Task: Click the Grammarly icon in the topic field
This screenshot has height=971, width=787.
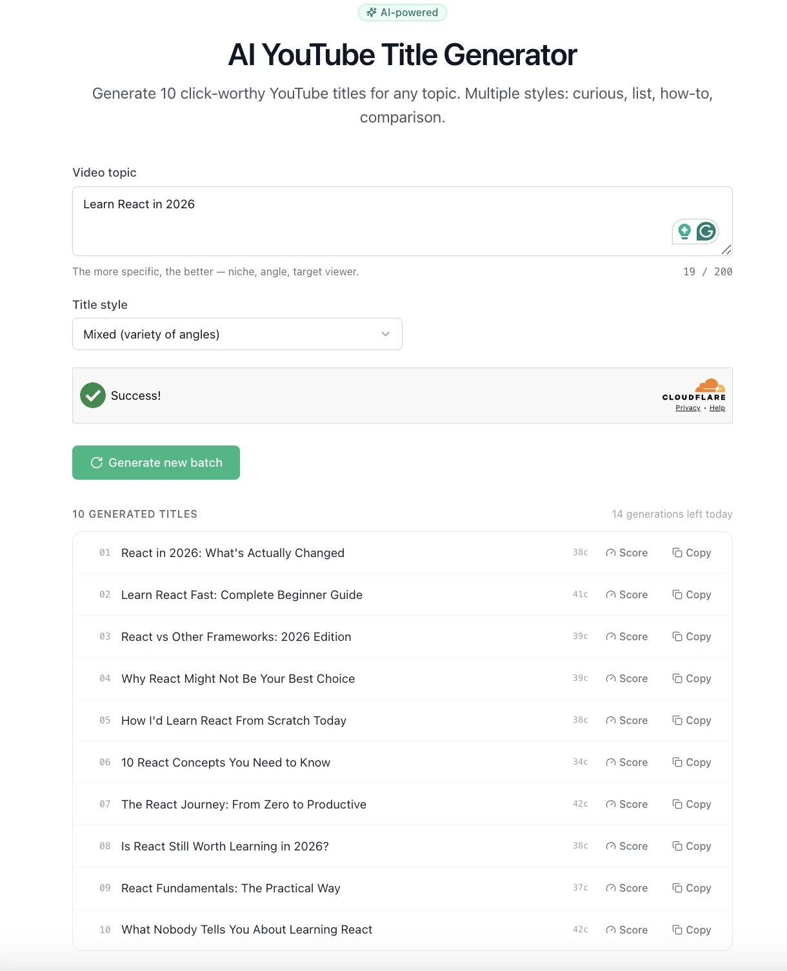Action: point(706,231)
